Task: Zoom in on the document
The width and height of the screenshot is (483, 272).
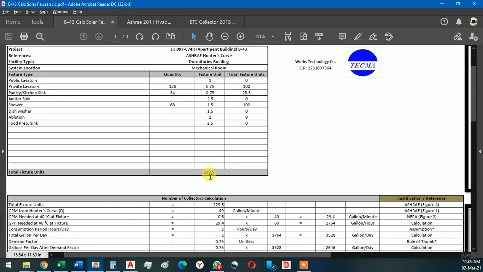Action: click(x=240, y=36)
